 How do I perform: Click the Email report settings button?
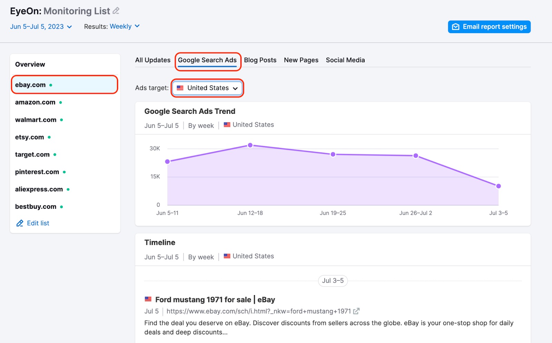tap(489, 27)
